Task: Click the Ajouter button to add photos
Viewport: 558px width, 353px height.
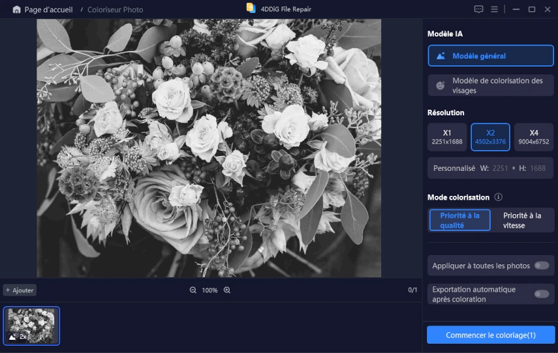Action: point(20,290)
